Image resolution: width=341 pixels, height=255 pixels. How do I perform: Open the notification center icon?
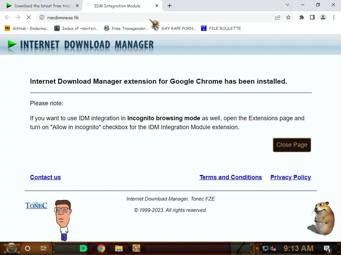pyautogui.click(x=327, y=248)
